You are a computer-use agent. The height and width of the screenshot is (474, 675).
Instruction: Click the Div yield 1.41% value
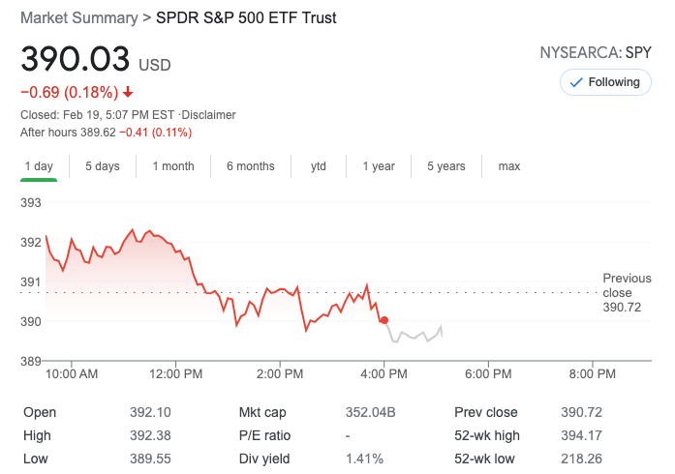click(364, 459)
